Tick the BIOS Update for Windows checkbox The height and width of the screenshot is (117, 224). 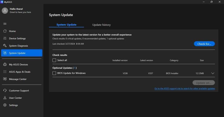54,73
